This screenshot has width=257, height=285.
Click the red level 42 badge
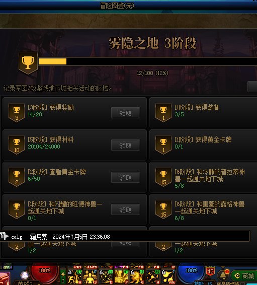click(210, 271)
